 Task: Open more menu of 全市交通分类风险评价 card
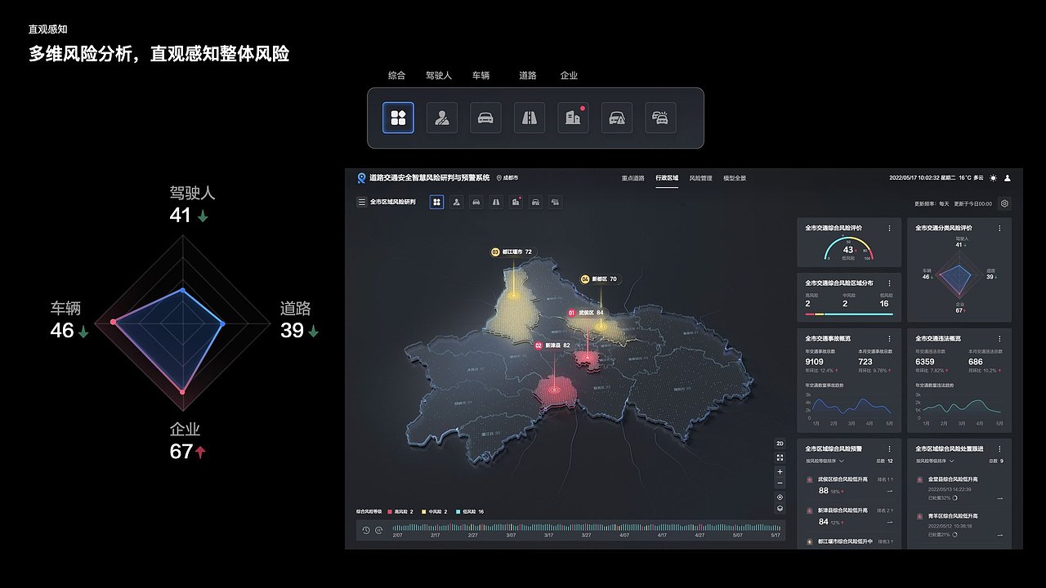click(x=999, y=229)
